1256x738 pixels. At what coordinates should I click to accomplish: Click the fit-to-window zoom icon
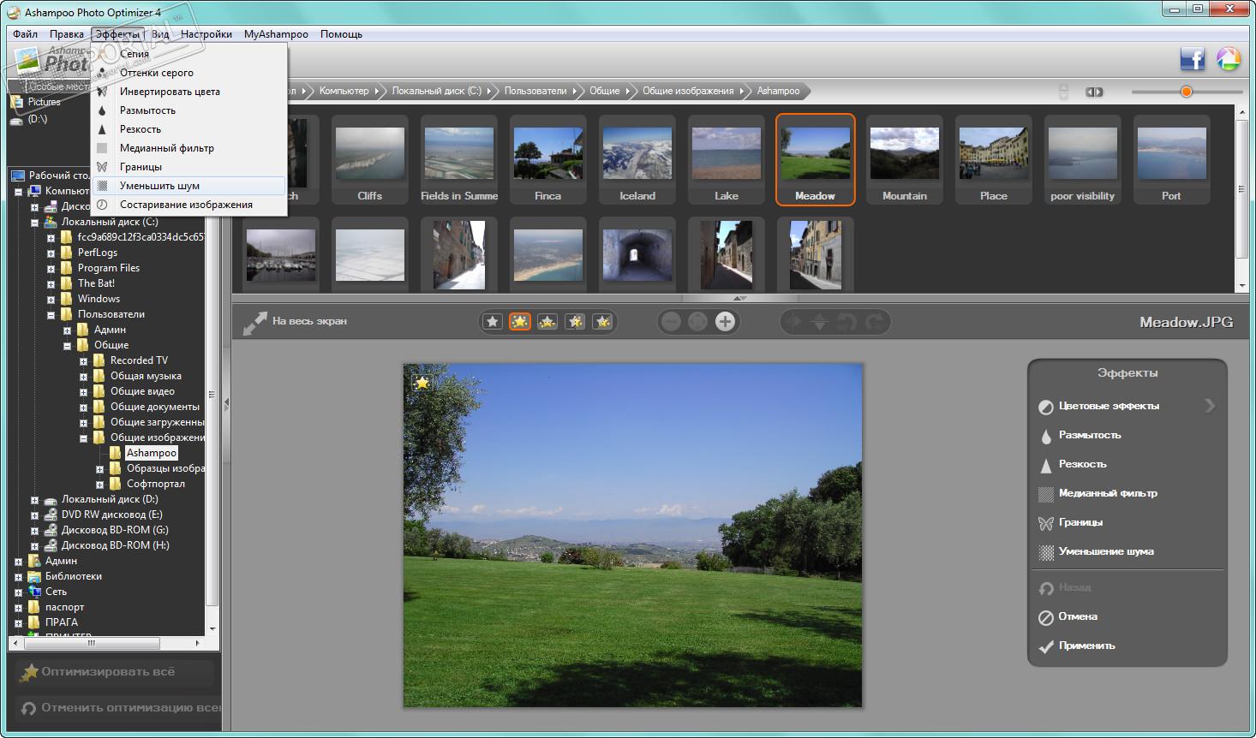tap(698, 322)
